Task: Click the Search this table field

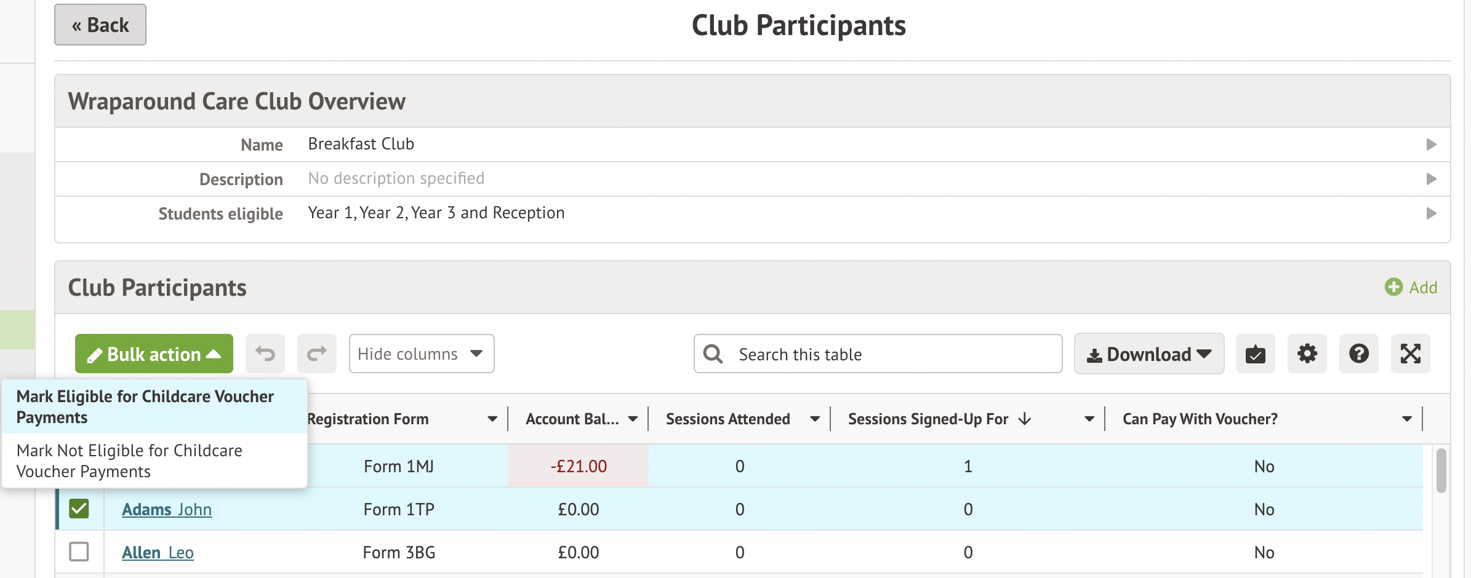Action: point(886,354)
